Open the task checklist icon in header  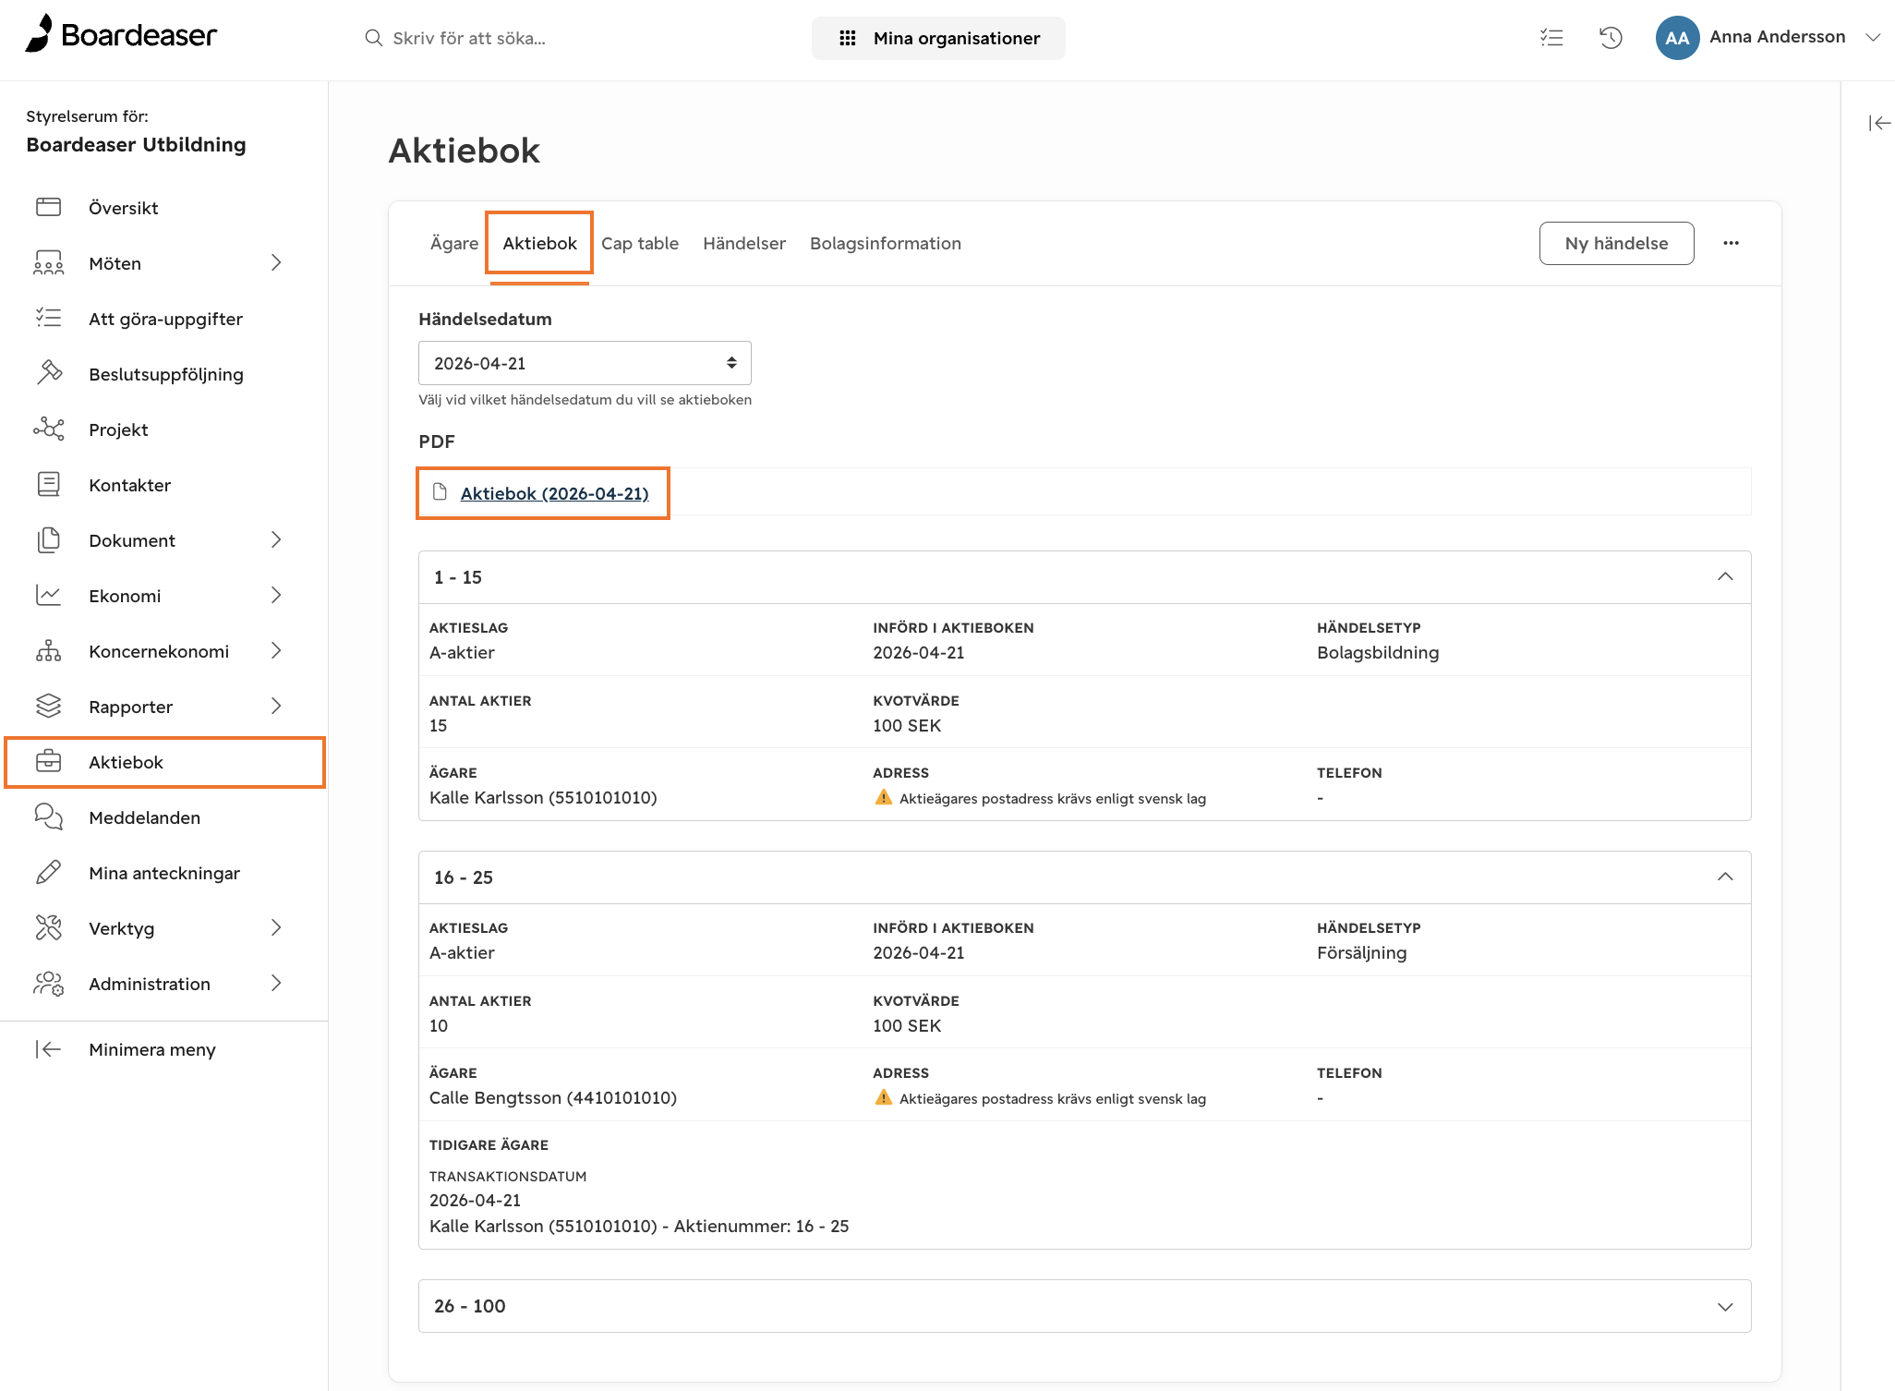pyautogui.click(x=1551, y=38)
